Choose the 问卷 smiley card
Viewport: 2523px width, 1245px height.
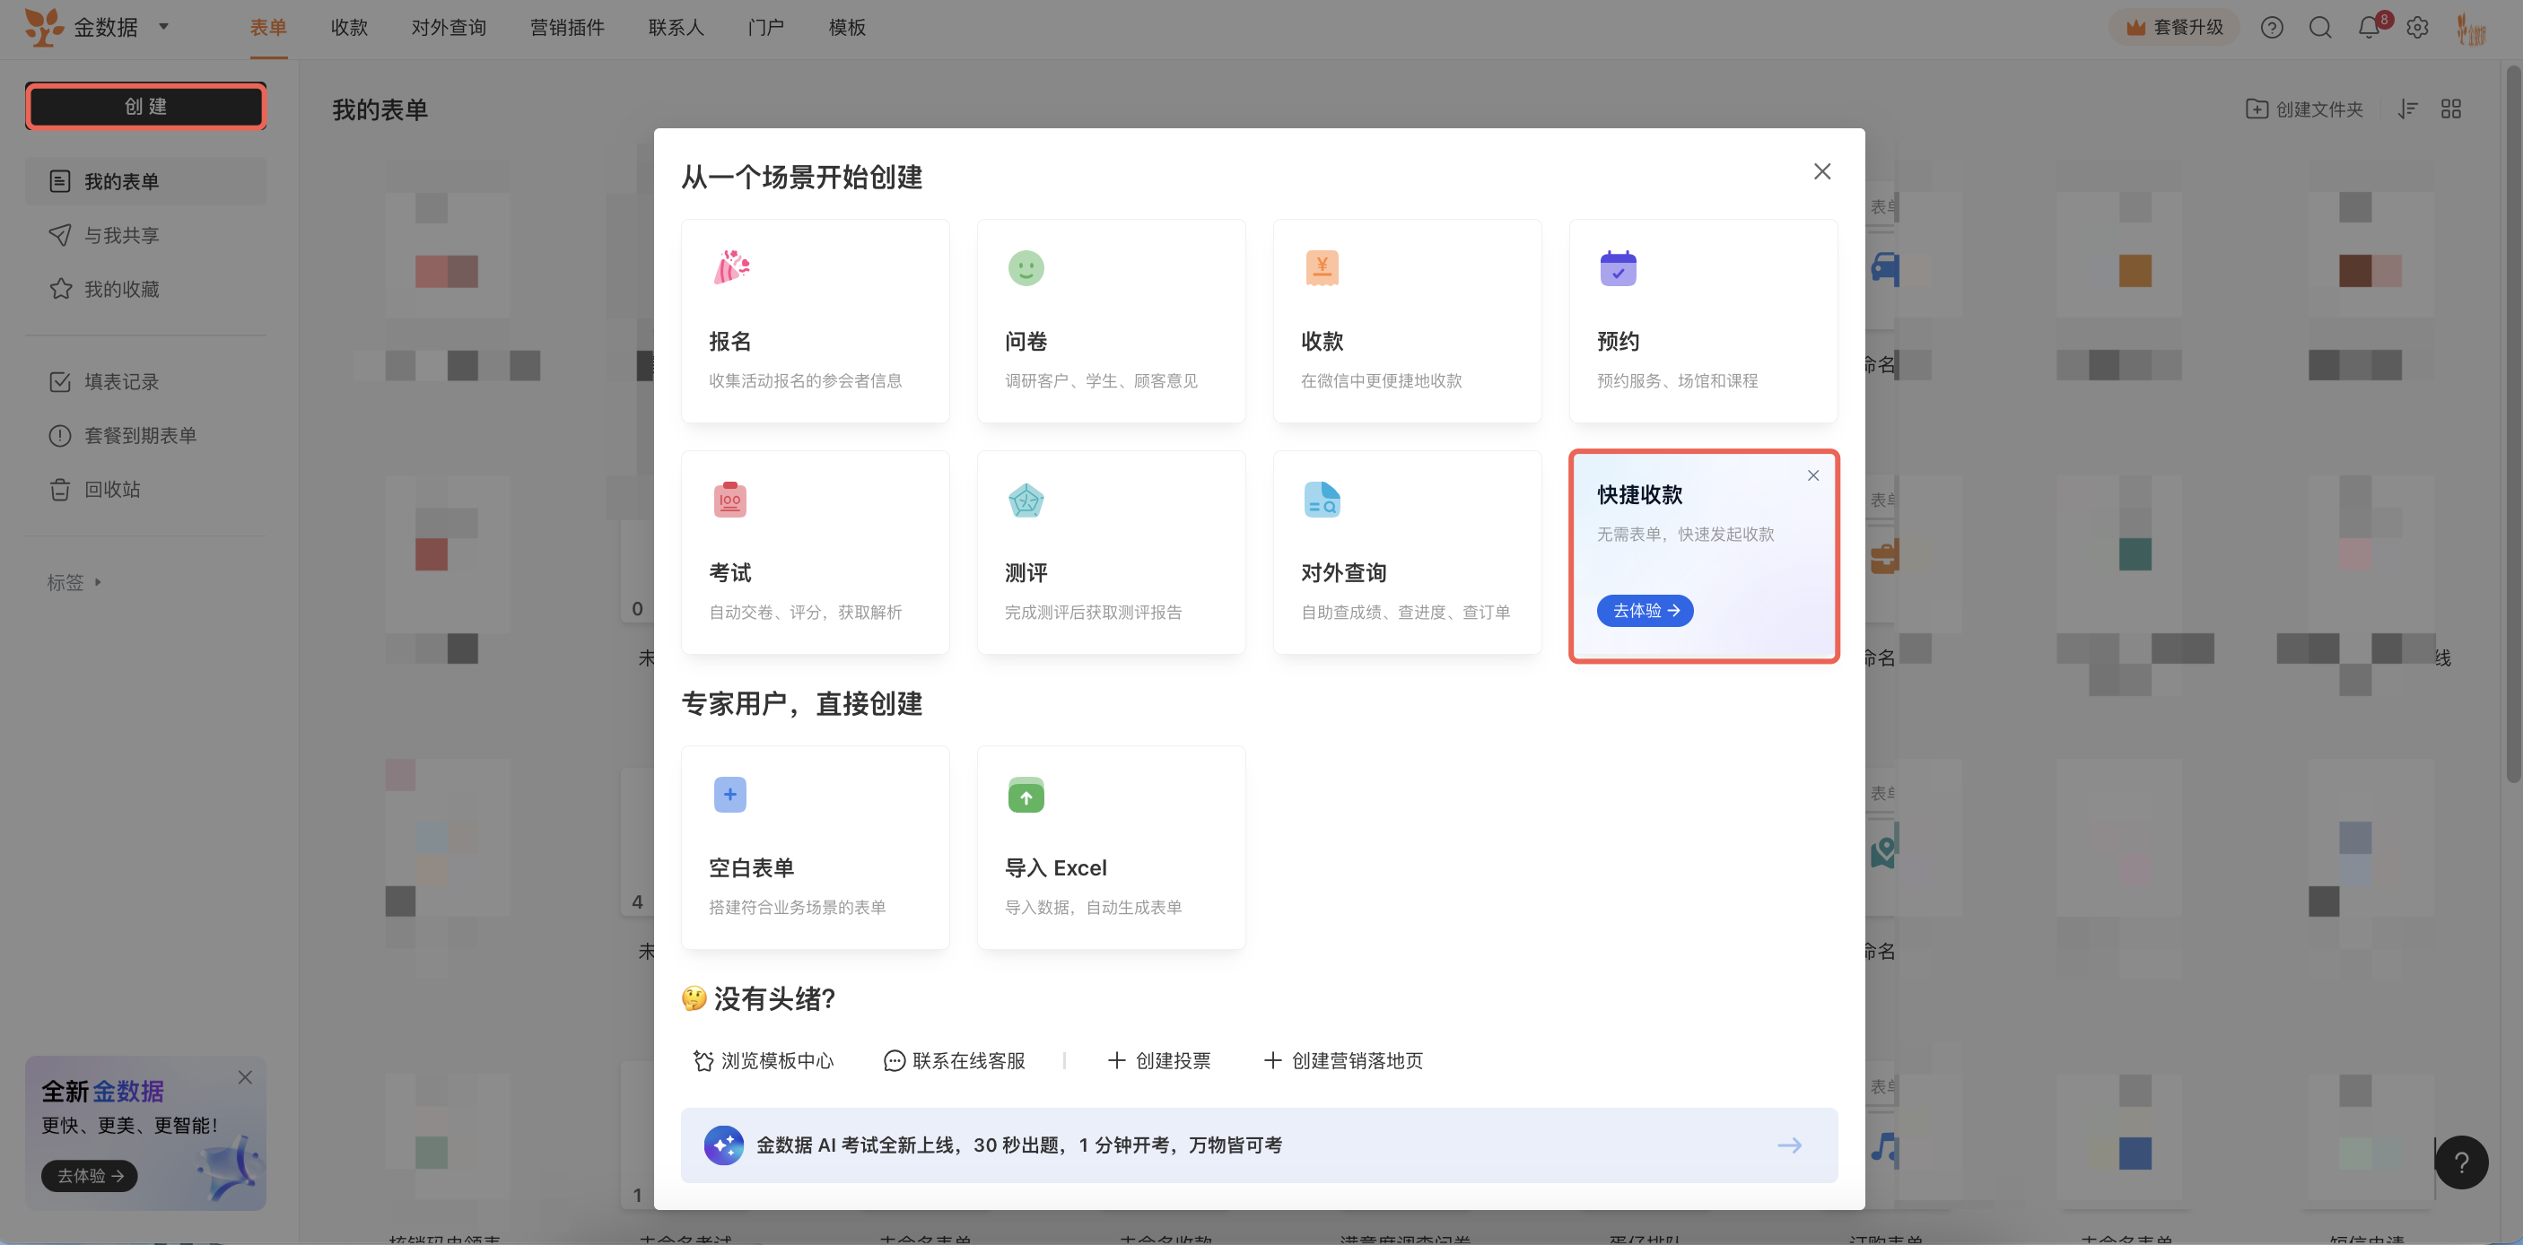(1111, 321)
